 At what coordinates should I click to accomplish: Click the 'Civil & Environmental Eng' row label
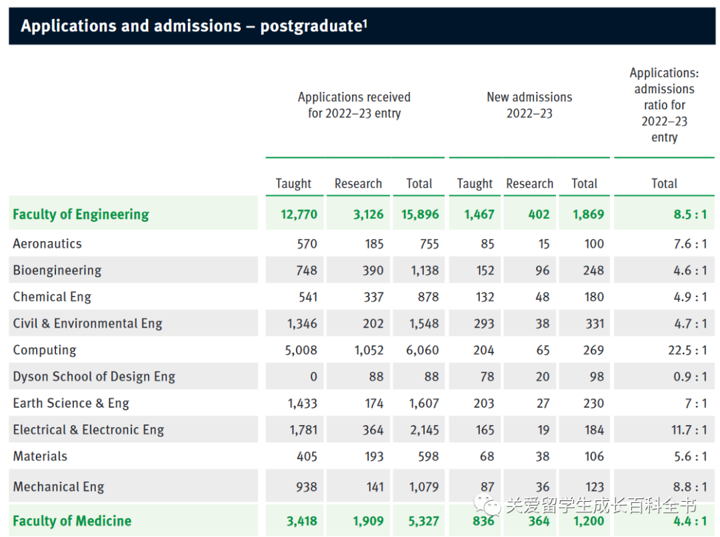click(87, 324)
